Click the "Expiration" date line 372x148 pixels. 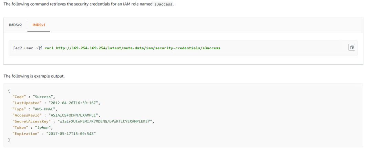(54, 134)
